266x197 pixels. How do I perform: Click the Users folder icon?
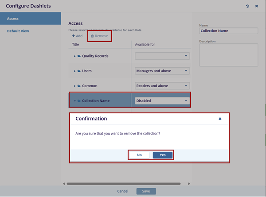pyautogui.click(x=79, y=71)
